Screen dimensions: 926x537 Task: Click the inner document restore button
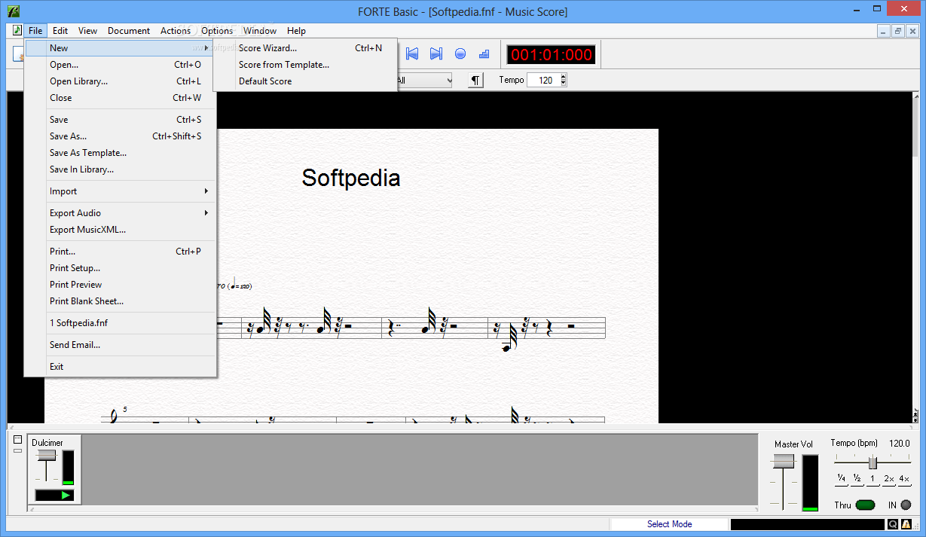(898, 31)
